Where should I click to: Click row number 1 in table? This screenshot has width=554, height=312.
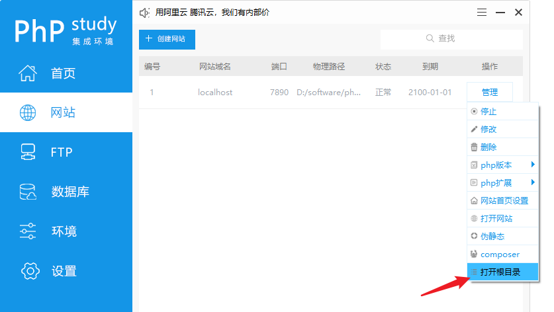pyautogui.click(x=152, y=93)
